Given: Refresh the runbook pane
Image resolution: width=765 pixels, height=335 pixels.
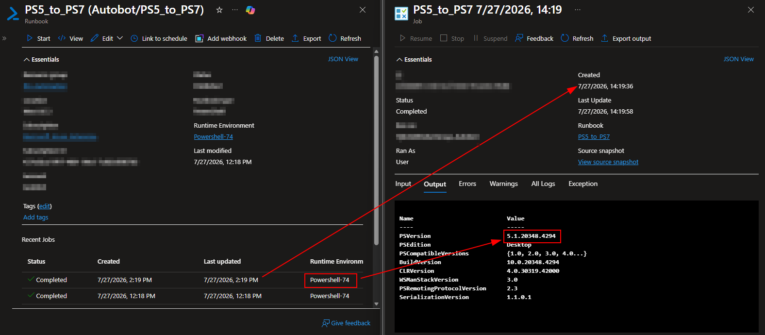Looking at the screenshot, I should [x=345, y=38].
